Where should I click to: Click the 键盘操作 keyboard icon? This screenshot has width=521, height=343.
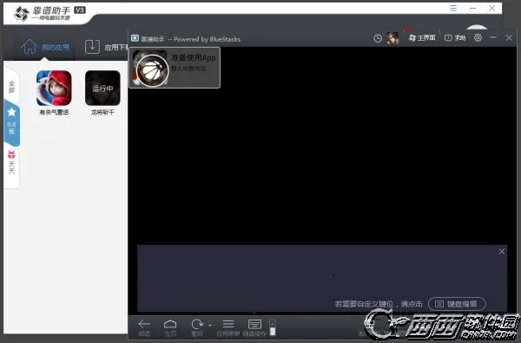pos(254,327)
